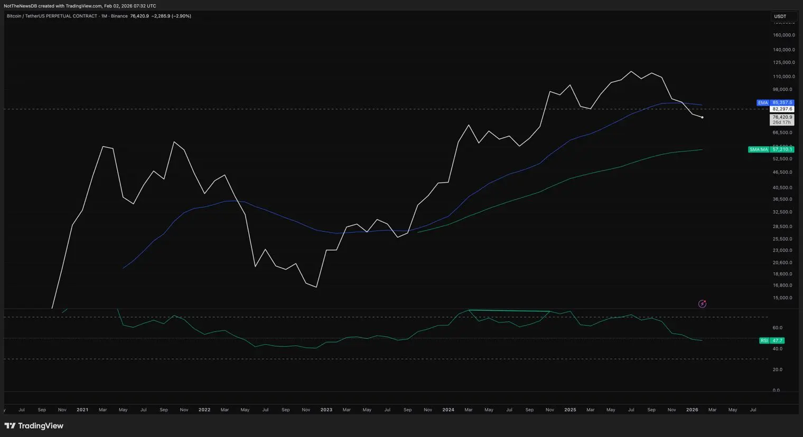Click the 140,000.0 price axis label
This screenshot has height=437, width=803.
tap(784, 50)
